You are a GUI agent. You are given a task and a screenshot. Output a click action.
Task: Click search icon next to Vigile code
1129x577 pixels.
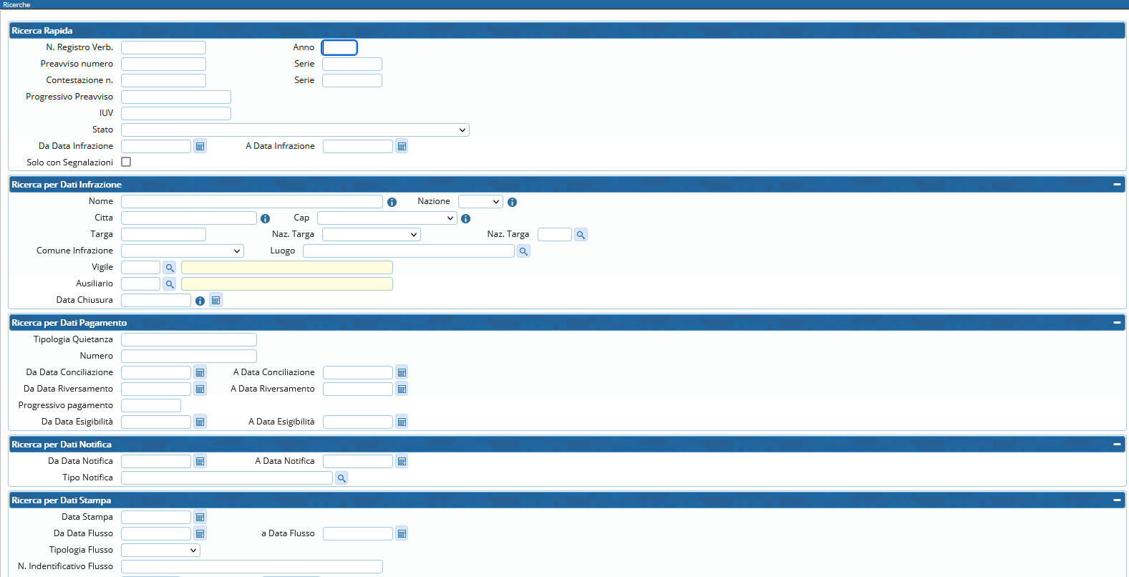(x=170, y=268)
